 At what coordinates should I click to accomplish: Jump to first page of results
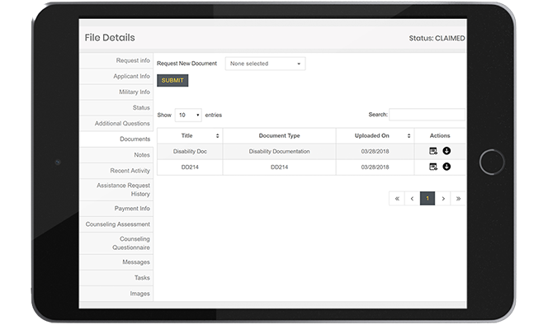pos(397,199)
